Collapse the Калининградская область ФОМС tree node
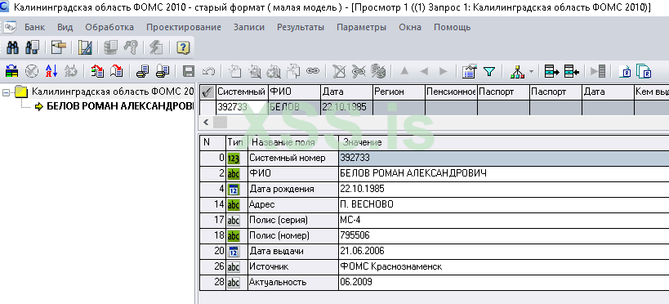 point(6,92)
